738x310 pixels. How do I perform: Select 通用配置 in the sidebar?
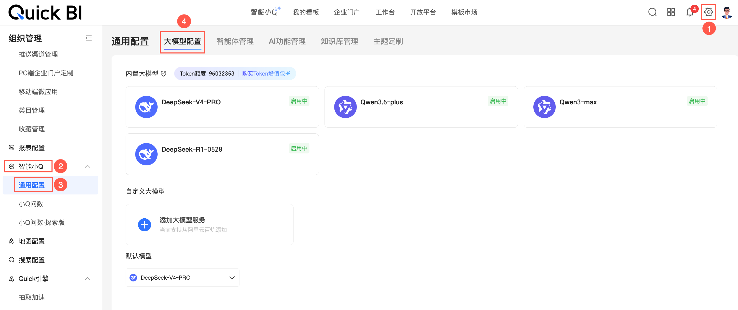click(x=31, y=185)
